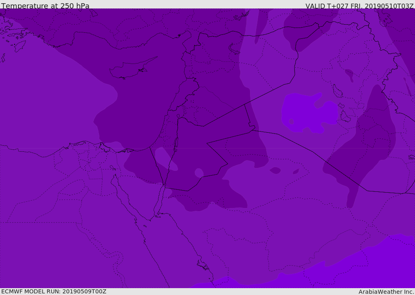Click the bright violet patch over Iraq
This screenshot has height=295, width=415.
[x=309, y=112]
